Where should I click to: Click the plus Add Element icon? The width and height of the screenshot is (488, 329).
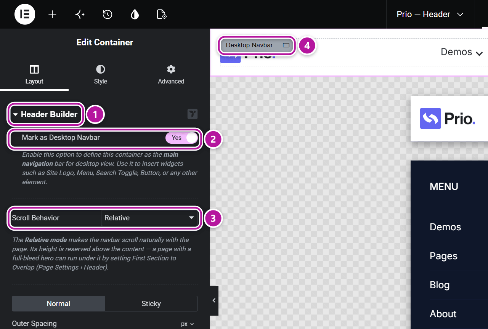(52, 14)
